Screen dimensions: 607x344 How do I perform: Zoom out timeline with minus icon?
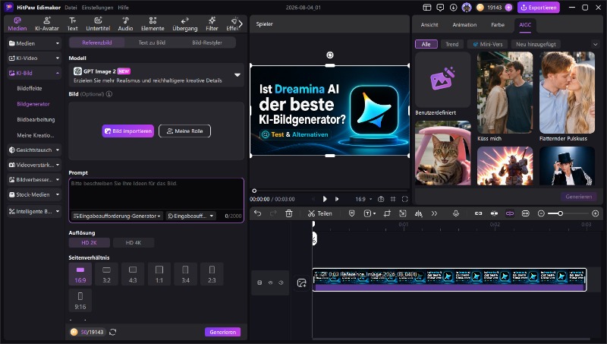click(x=541, y=213)
